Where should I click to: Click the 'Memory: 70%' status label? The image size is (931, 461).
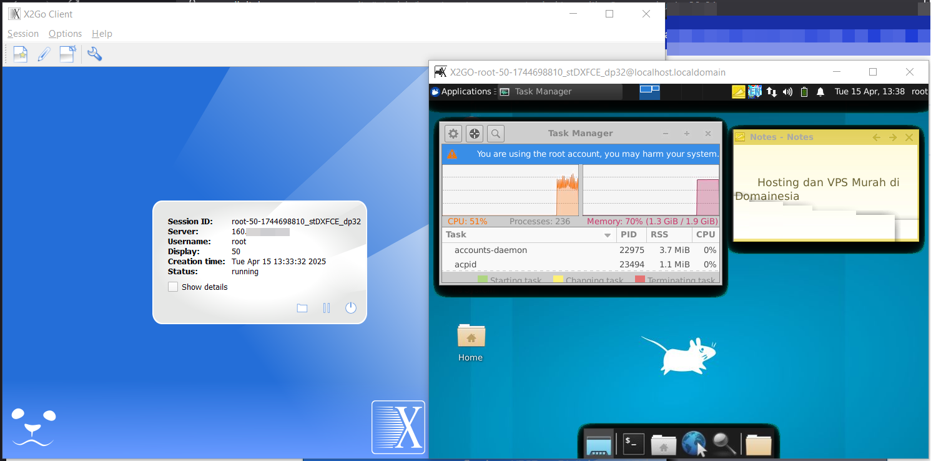(653, 222)
